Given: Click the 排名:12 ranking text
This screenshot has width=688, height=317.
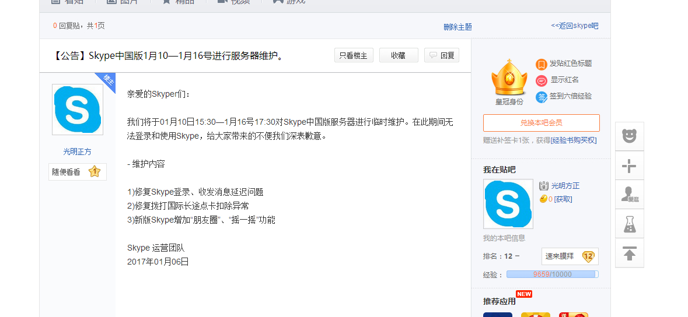Looking at the screenshot, I should [501, 256].
